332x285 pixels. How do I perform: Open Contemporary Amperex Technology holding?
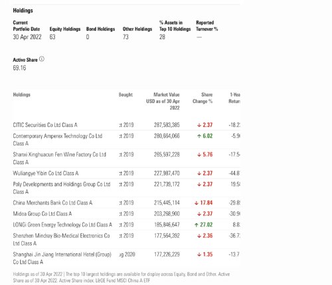pyautogui.click(x=58, y=140)
